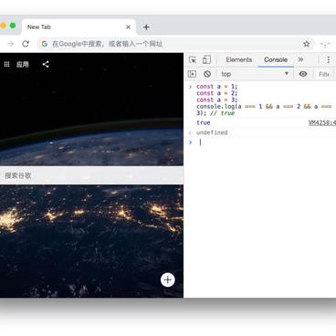The height and width of the screenshot is (336, 336).
Task: Click the 'const a = 1;' code line
Action: click(216, 87)
